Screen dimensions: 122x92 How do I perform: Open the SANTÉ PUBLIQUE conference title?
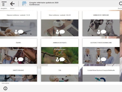tap(18, 70)
